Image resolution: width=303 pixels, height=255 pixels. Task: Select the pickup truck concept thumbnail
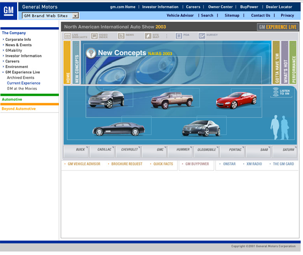(172, 100)
